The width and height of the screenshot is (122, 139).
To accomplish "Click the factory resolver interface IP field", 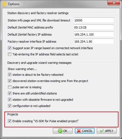I will tap(94, 41).
